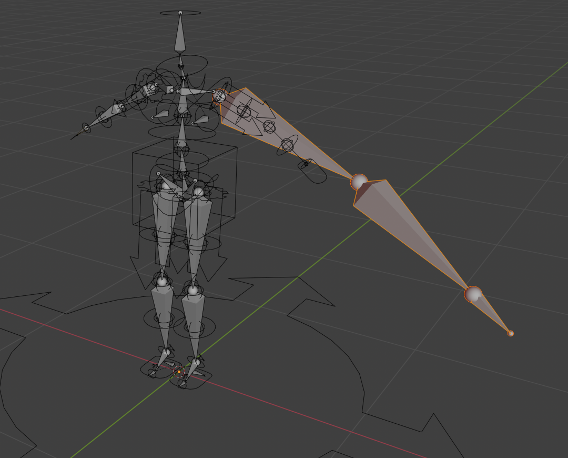Select the shin bone of the screen-right leg
The height and width of the screenshot is (458, 568).
coord(194,326)
